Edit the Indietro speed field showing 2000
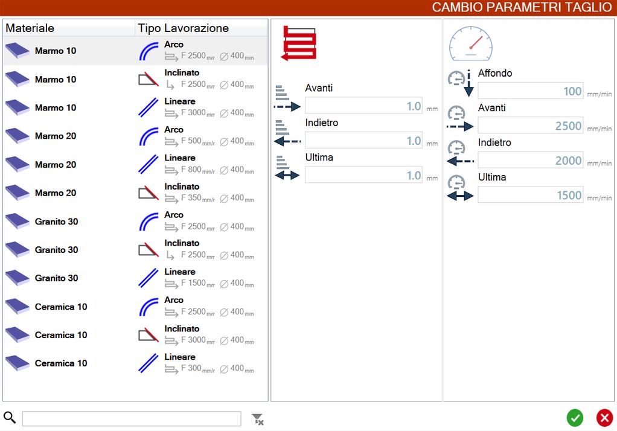Screen dimensions: 617x431 click(x=531, y=160)
